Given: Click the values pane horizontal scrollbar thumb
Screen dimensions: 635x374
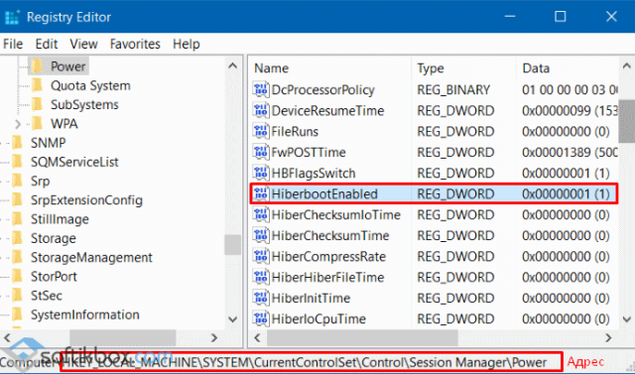Looking at the screenshot, I should coord(362,337).
